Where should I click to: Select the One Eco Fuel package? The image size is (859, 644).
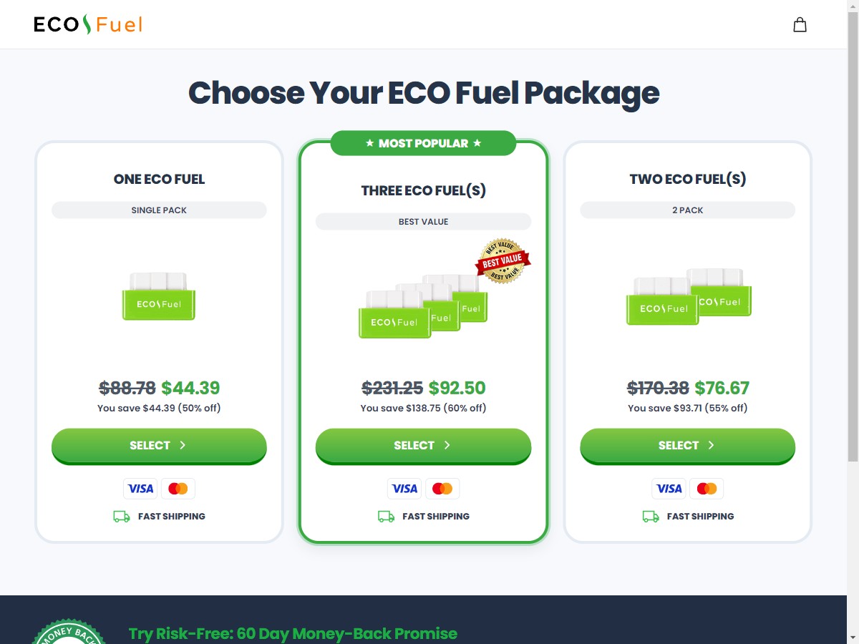(x=159, y=446)
